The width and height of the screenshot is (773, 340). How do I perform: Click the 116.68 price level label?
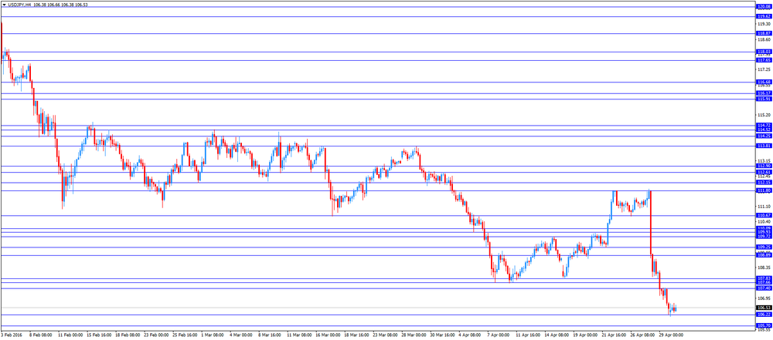[x=764, y=82]
